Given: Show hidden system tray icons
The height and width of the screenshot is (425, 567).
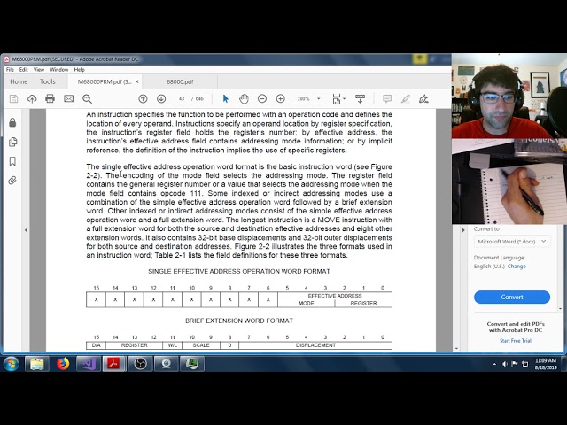Looking at the screenshot, I should coord(494,364).
